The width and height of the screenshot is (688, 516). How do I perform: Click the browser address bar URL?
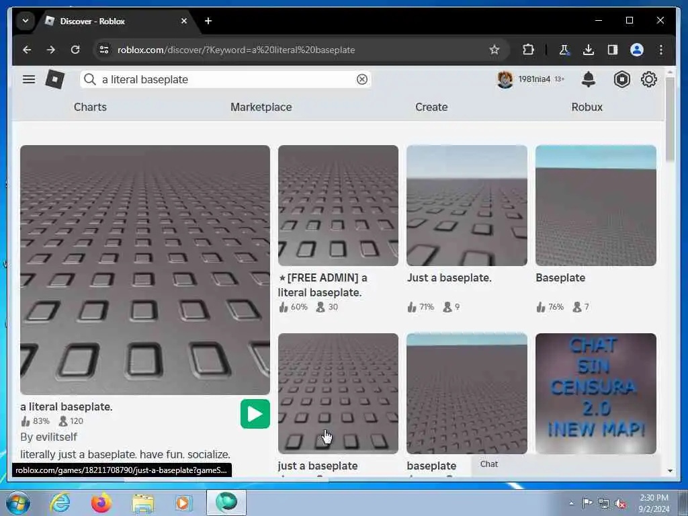click(x=236, y=50)
